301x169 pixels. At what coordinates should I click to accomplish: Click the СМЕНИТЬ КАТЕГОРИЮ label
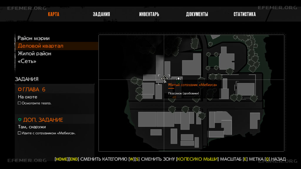click(x=104, y=159)
